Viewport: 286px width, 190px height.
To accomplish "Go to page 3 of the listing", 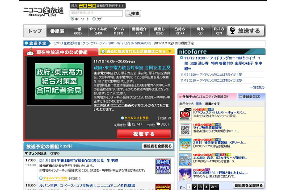I will (x=201, y=187).
